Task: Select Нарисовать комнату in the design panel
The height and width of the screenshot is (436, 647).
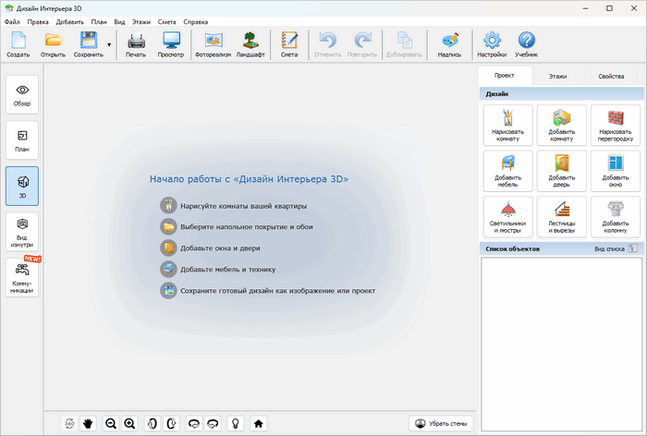Action: click(507, 124)
